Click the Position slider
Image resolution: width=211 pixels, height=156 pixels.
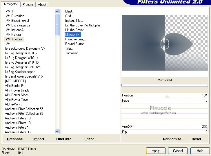(165, 95)
